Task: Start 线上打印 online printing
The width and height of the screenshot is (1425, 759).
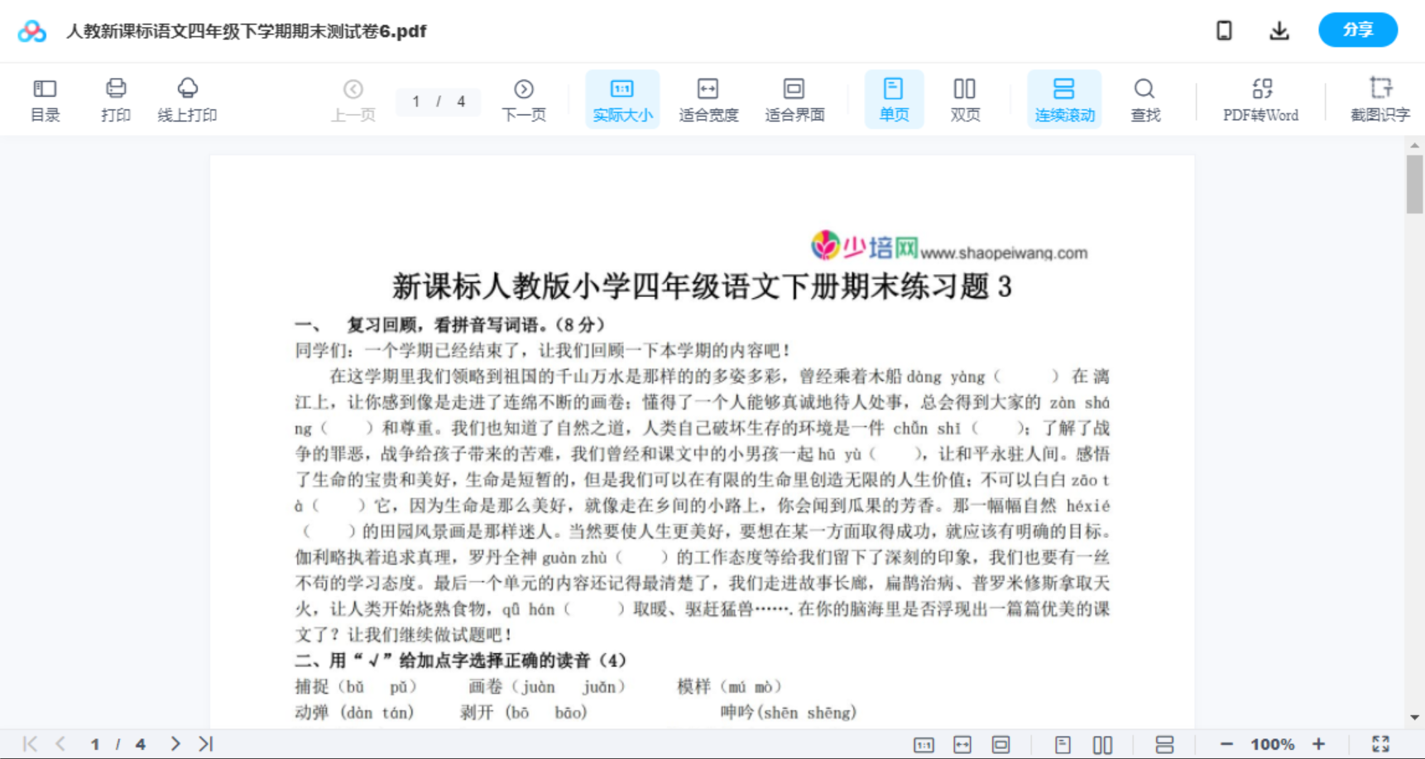Action: click(188, 98)
